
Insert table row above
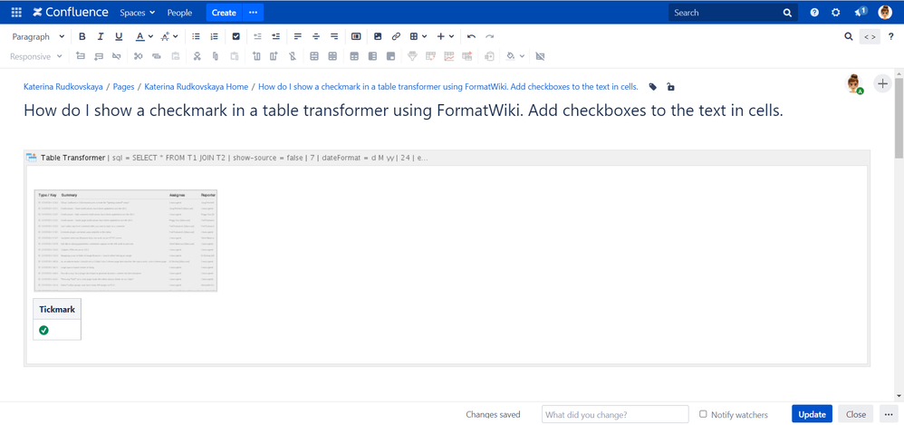pos(80,56)
